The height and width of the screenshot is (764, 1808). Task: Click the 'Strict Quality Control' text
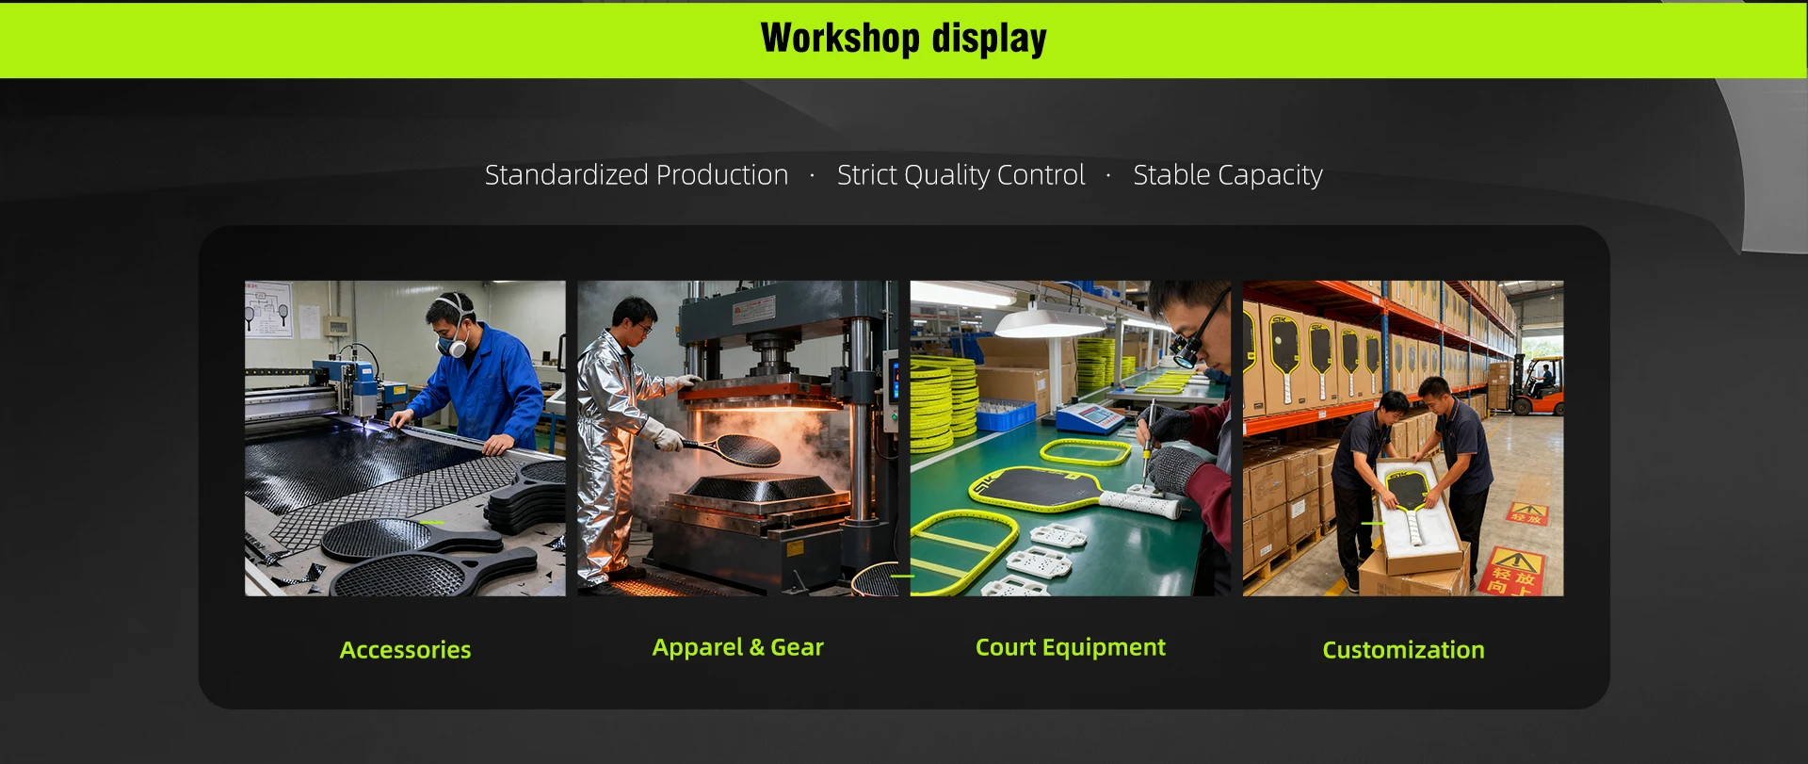click(960, 175)
